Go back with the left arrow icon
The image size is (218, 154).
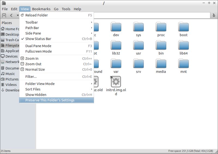pyautogui.click(x=11, y=15)
